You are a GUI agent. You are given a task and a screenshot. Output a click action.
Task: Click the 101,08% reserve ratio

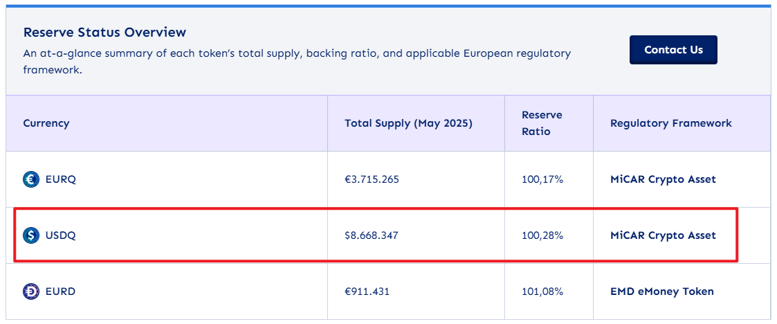point(542,291)
